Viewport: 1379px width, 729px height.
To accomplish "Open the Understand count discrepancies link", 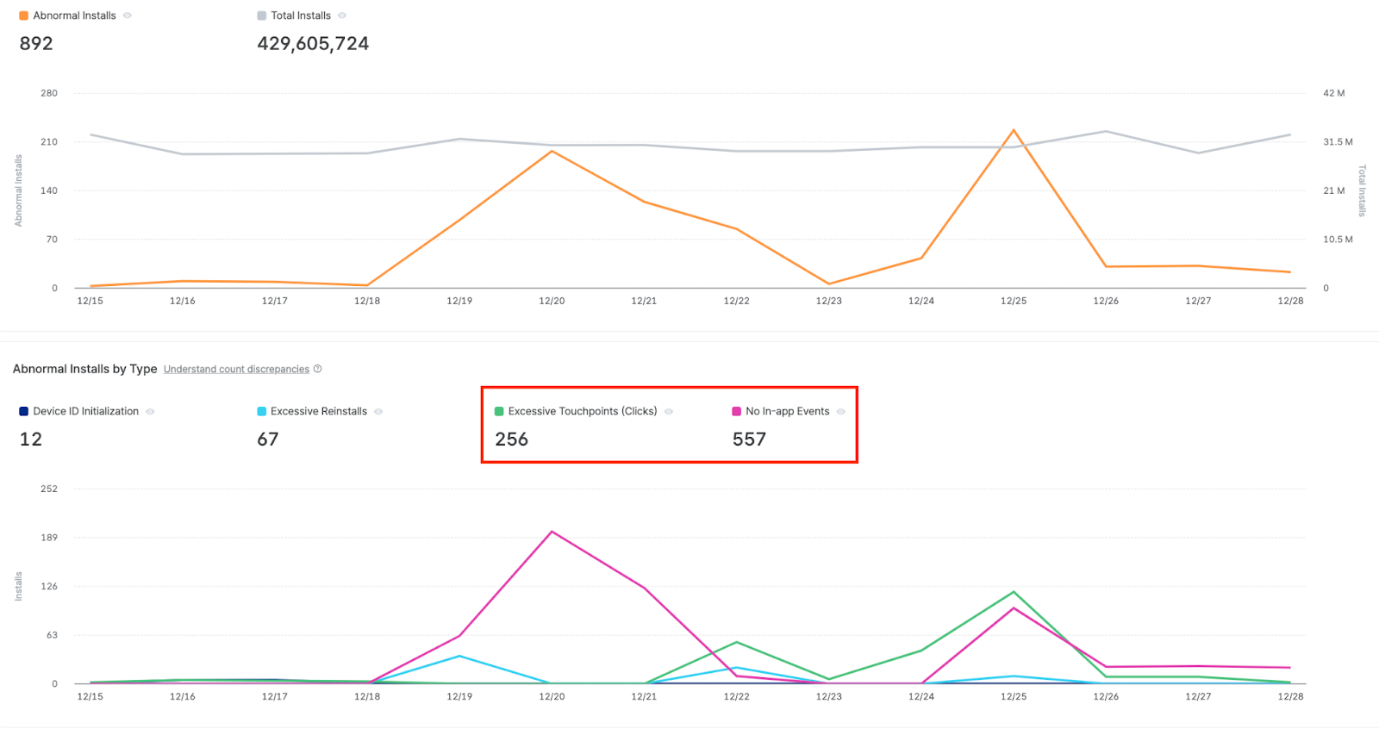I will click(236, 369).
